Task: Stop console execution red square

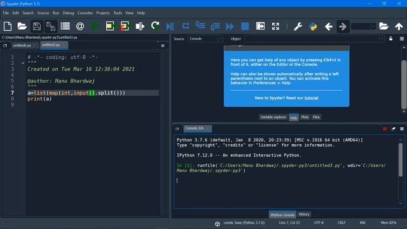Action: coord(385,128)
